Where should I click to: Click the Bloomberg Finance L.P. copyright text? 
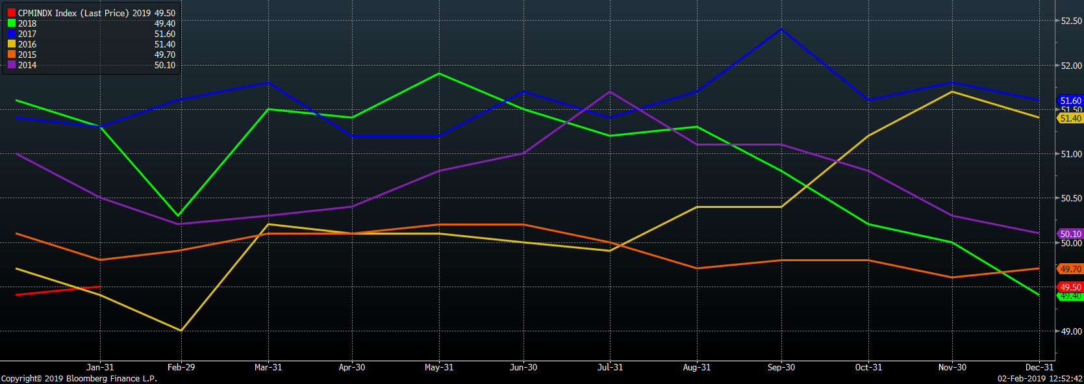click(79, 379)
